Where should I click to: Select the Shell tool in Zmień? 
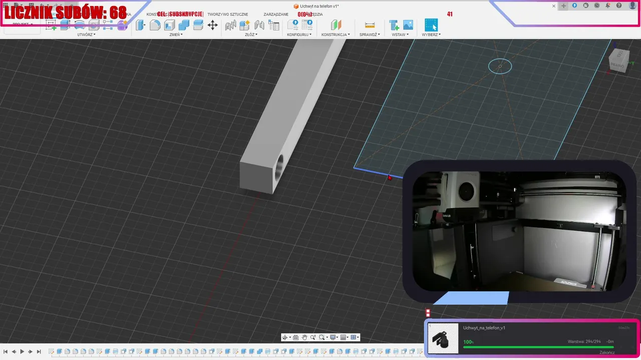point(169,25)
